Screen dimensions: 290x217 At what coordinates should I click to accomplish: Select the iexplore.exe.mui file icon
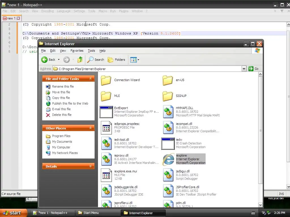coord(106,175)
